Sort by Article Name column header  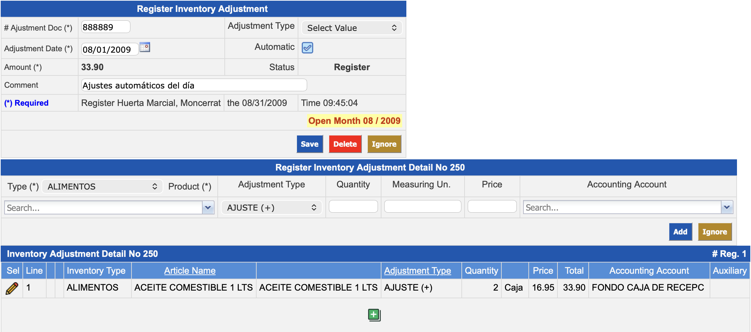point(190,271)
